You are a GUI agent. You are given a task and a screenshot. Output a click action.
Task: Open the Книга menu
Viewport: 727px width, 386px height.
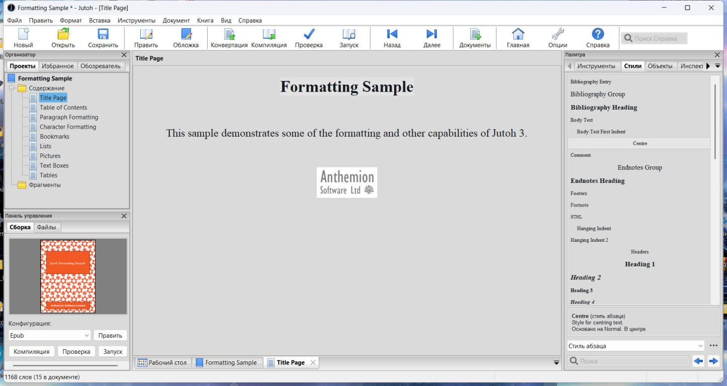coord(205,20)
